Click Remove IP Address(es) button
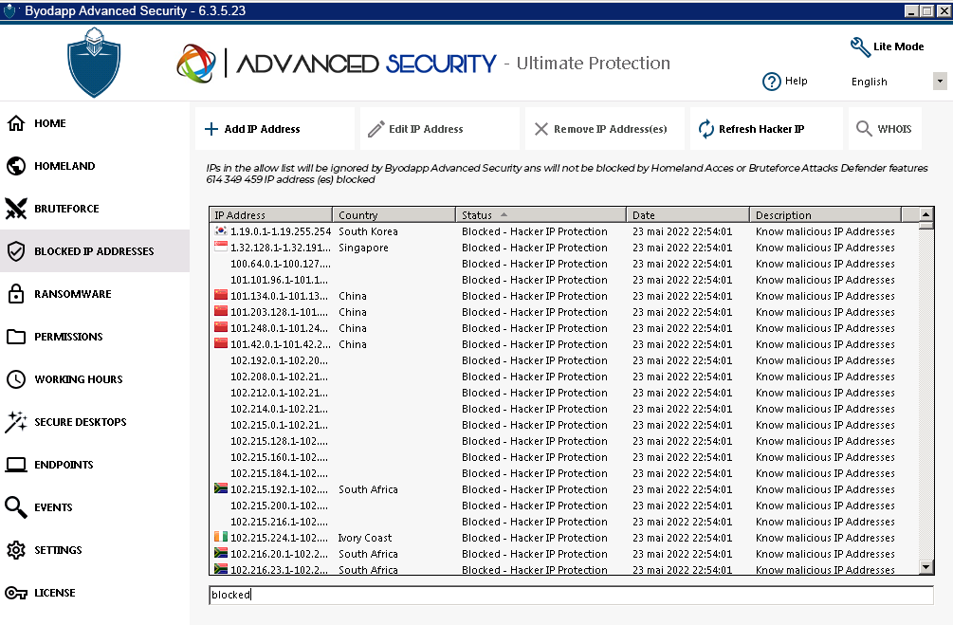This screenshot has width=953, height=625. click(604, 129)
